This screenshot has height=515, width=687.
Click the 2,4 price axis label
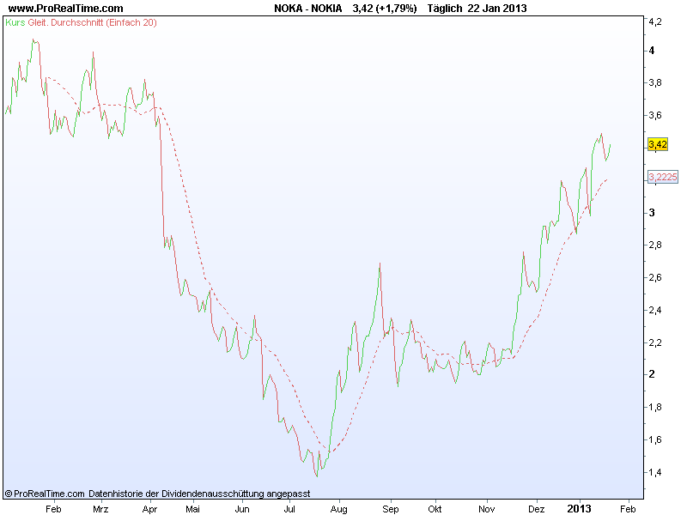pyautogui.click(x=655, y=310)
